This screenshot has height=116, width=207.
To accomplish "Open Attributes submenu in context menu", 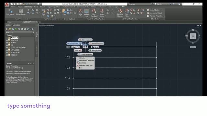I will click(x=85, y=58).
